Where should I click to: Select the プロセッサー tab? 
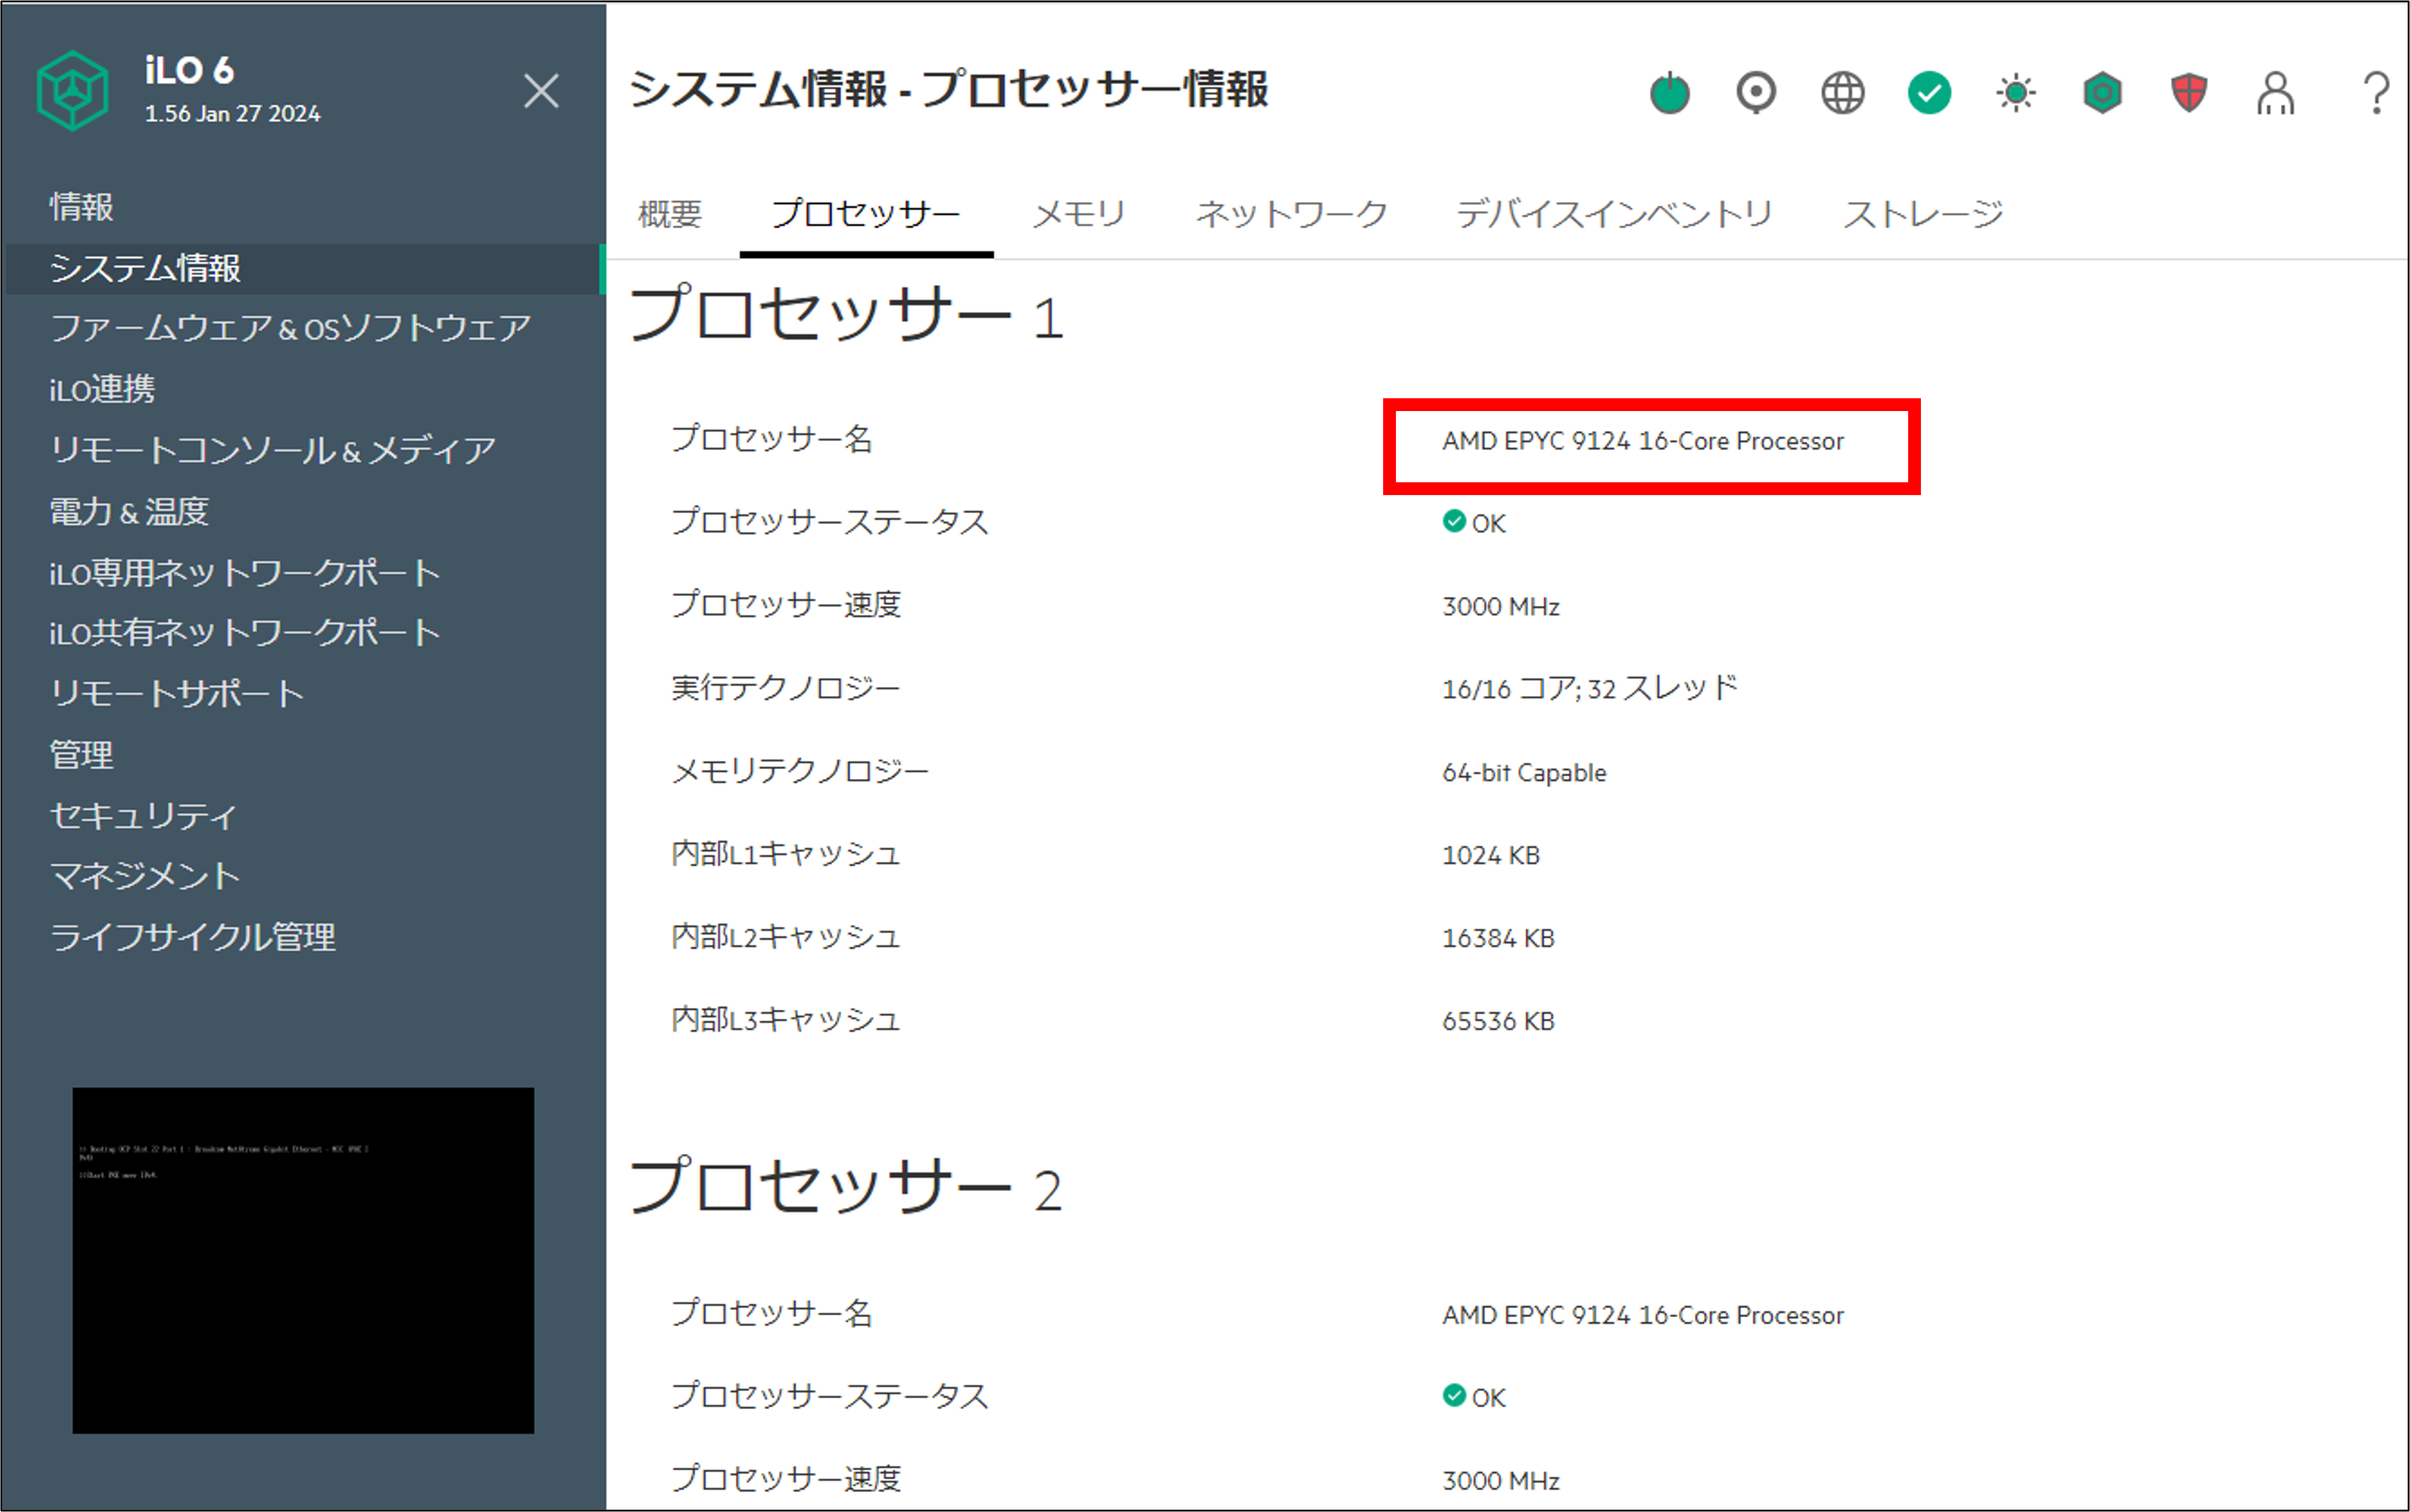click(x=866, y=213)
